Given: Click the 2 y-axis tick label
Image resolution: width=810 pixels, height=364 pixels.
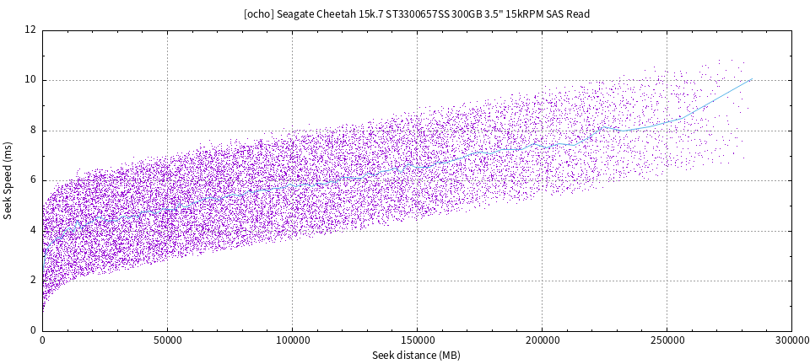Looking at the screenshot, I should point(33,281).
